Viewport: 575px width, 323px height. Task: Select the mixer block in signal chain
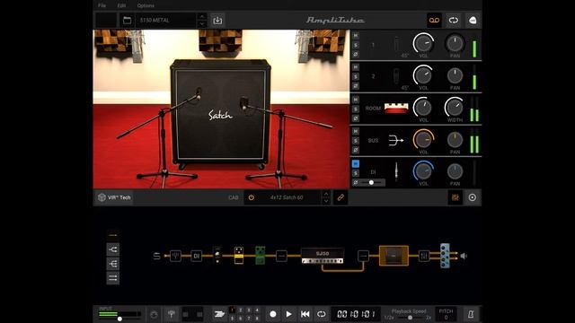[424, 256]
